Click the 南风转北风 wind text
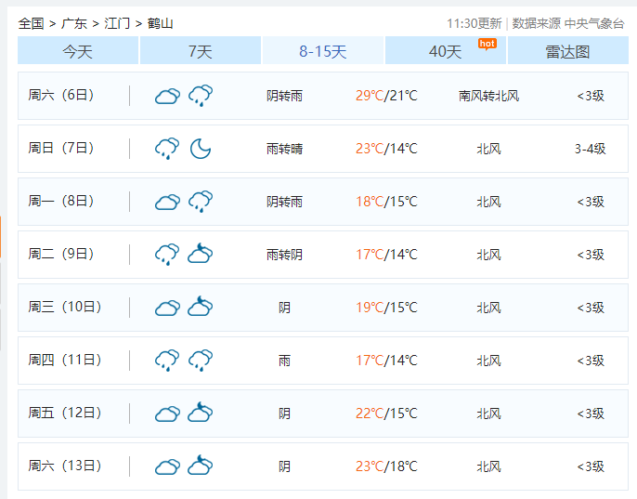Viewport: 637px width, 499px height. [488, 96]
